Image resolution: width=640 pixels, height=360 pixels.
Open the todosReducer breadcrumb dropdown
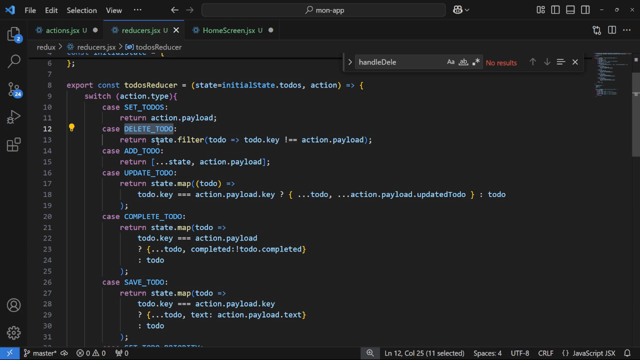coord(158,46)
